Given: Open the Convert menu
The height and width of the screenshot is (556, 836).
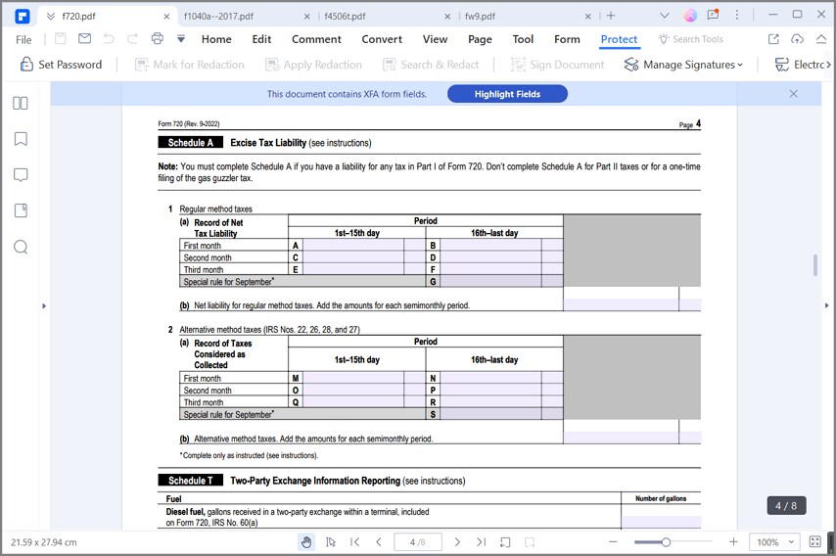Looking at the screenshot, I should point(382,39).
